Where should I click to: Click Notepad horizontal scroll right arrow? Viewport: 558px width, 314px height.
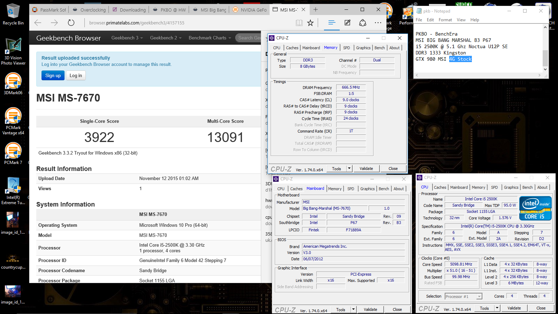pyautogui.click(x=540, y=75)
